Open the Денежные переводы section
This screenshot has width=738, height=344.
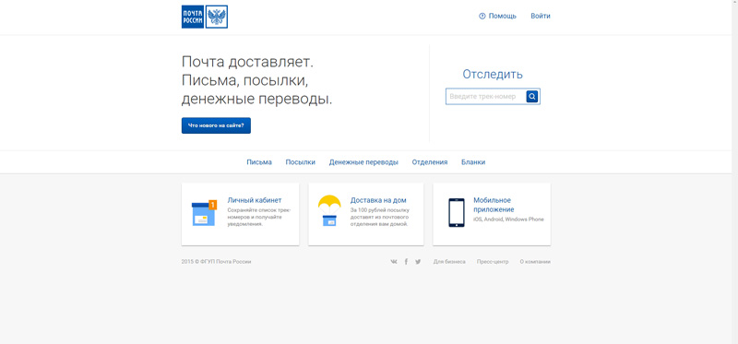pyautogui.click(x=363, y=162)
